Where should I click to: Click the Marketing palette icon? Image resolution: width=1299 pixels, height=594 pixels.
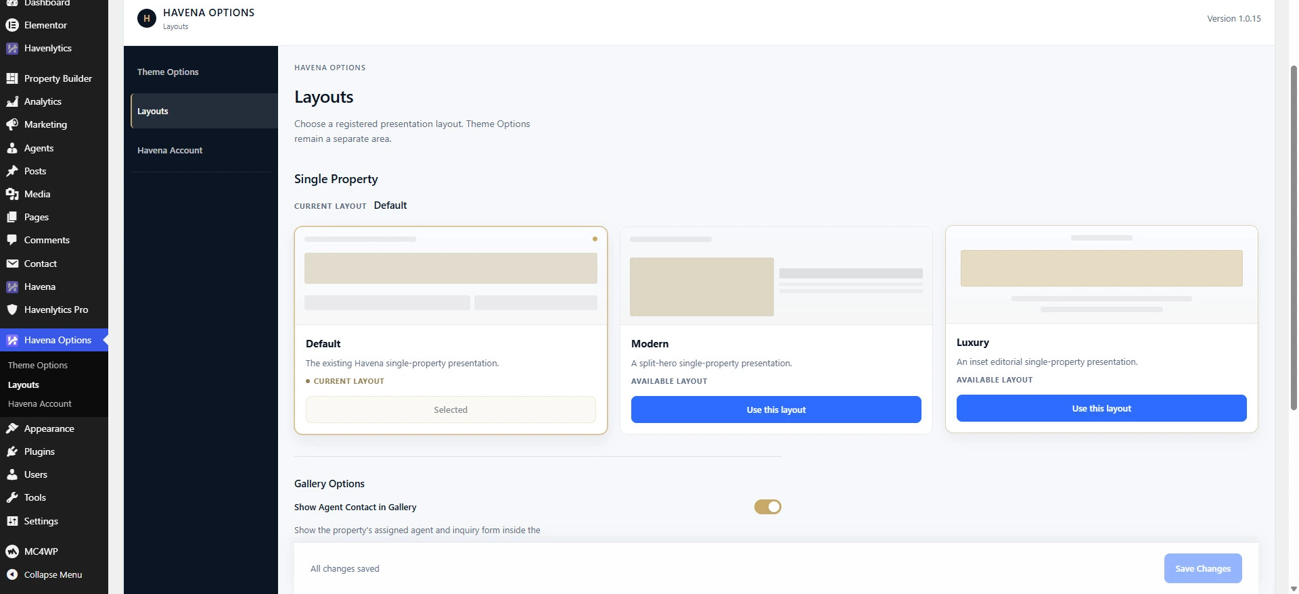pyautogui.click(x=12, y=124)
